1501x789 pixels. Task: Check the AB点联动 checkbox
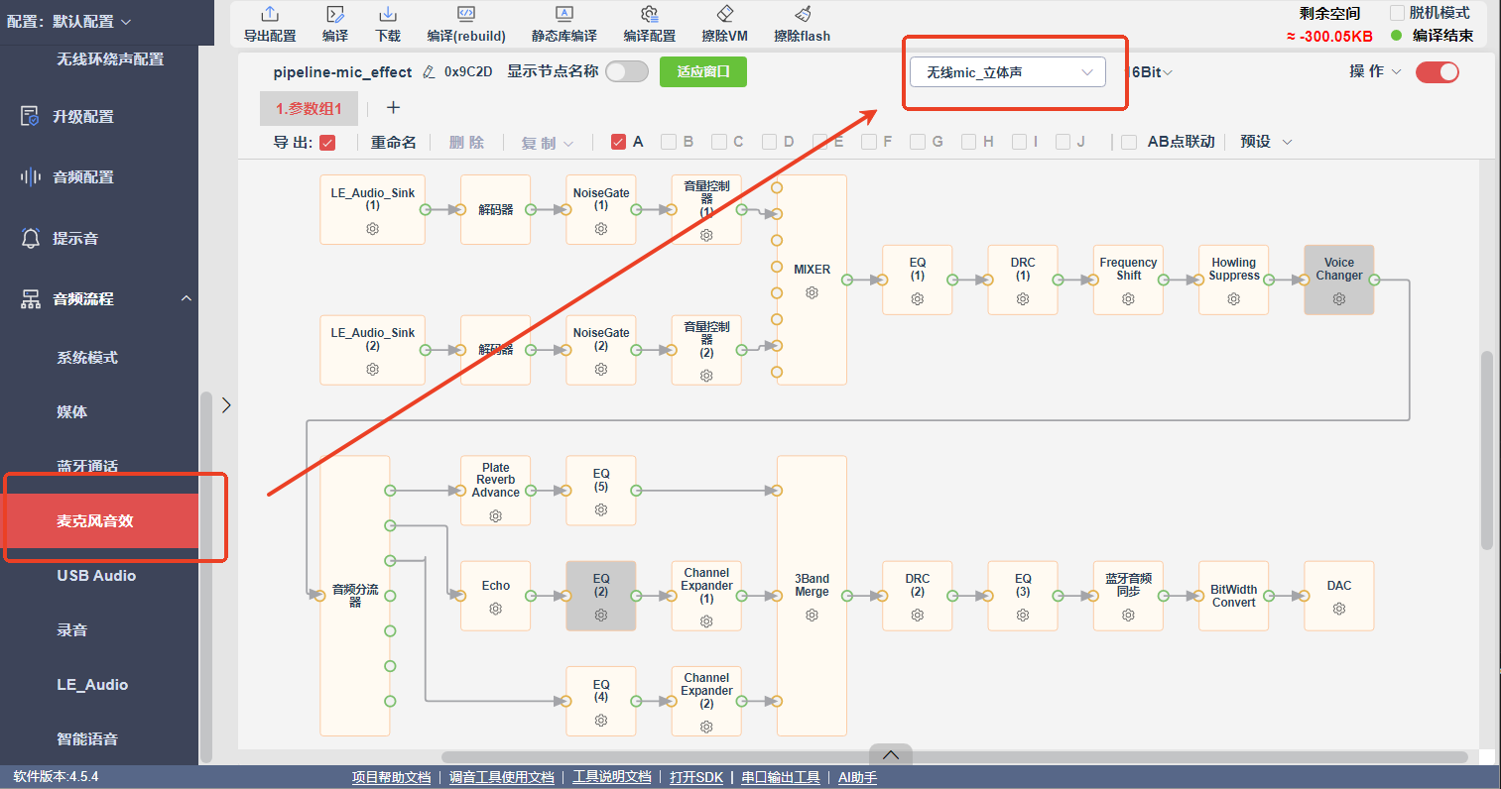tap(1129, 142)
